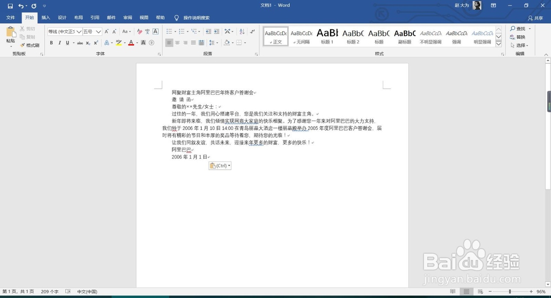Increase paragraph indent
The height and width of the screenshot is (298, 551).
pos(217,31)
